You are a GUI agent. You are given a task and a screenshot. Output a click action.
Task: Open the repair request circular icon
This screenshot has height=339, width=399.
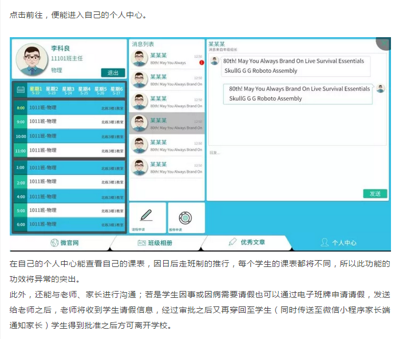pos(185,218)
